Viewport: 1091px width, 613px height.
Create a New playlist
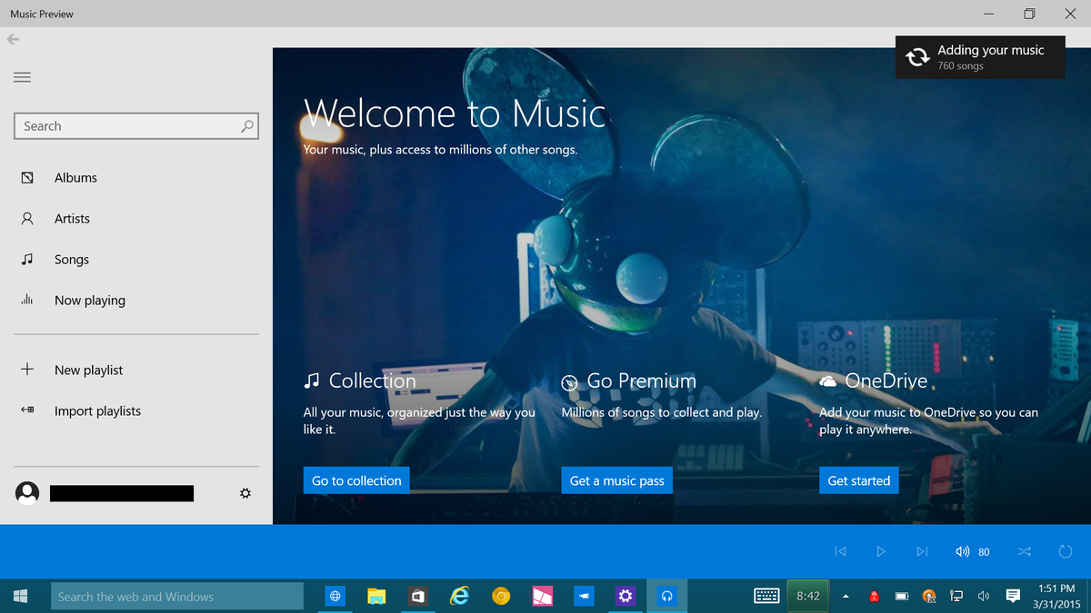click(88, 370)
